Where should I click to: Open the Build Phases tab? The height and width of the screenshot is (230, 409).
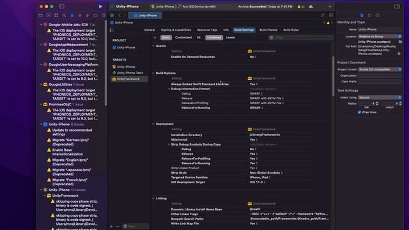tap(268, 30)
